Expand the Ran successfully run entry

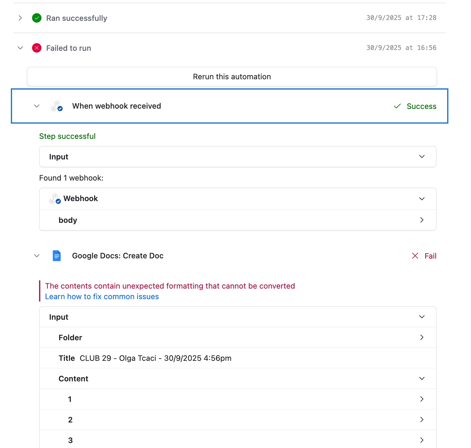(20, 18)
